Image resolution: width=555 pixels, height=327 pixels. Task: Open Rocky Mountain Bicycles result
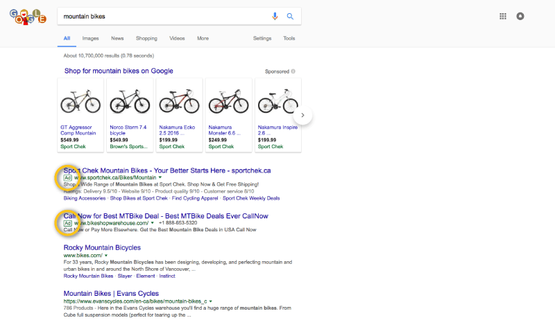click(x=102, y=247)
